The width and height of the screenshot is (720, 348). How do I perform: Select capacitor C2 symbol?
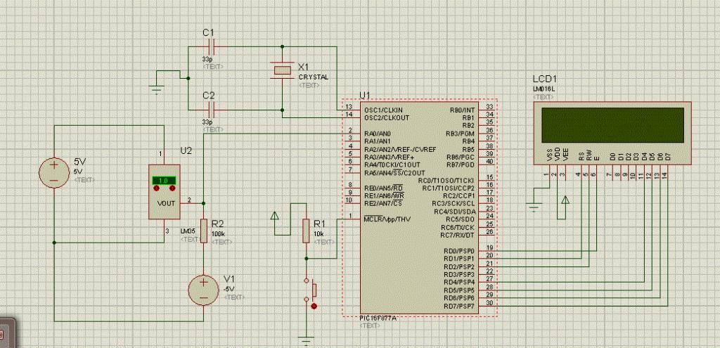click(x=212, y=110)
